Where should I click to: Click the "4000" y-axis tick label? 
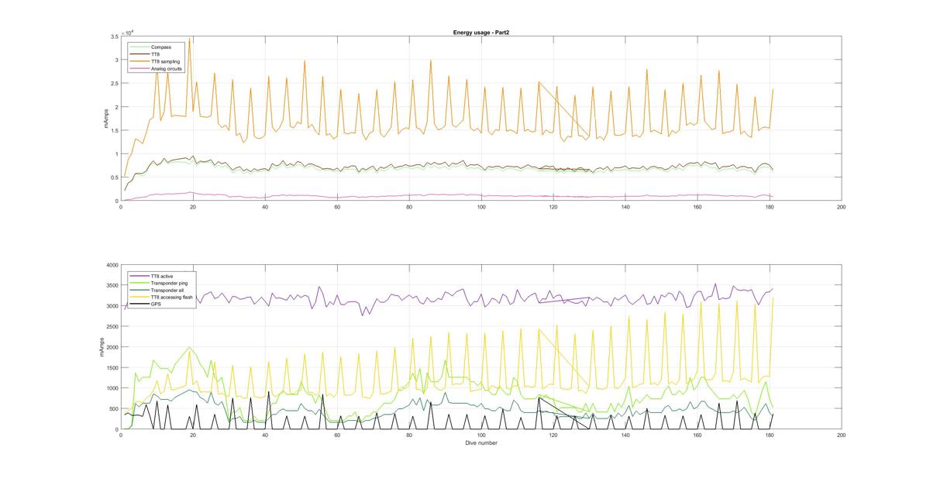pos(111,265)
